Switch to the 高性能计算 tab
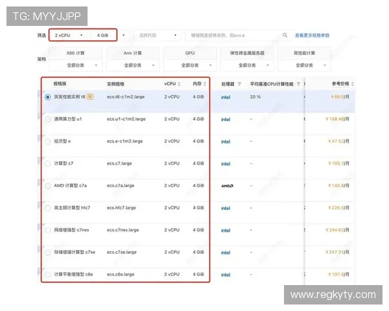This screenshot has height=311, width=389. point(305,53)
